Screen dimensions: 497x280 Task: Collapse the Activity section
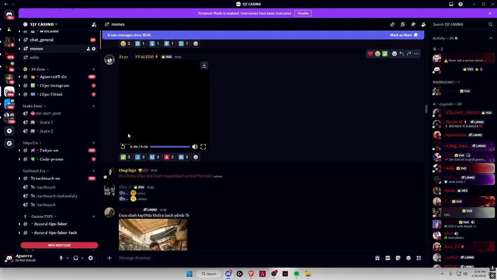(490, 38)
